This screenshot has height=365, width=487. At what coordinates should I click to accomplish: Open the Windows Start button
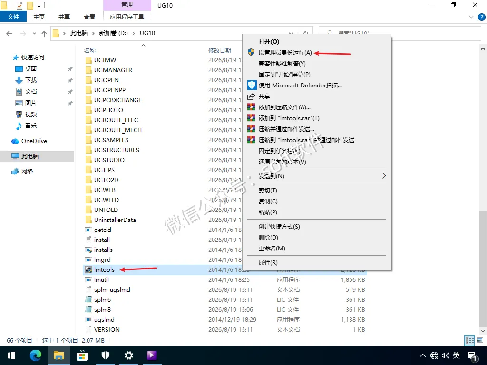(x=11, y=355)
